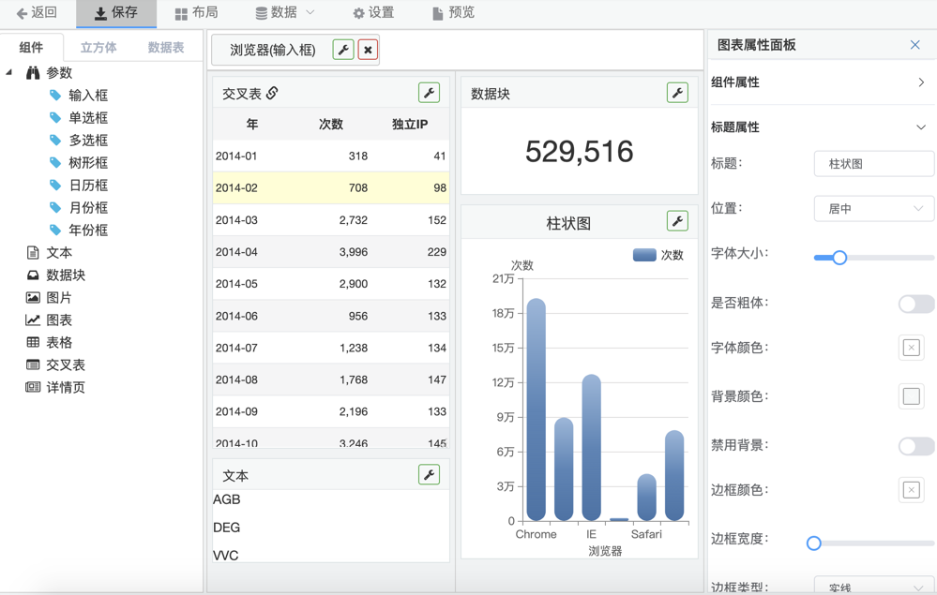Click the AGB line in 文本 widget
The height and width of the screenshot is (595, 937).
click(226, 499)
